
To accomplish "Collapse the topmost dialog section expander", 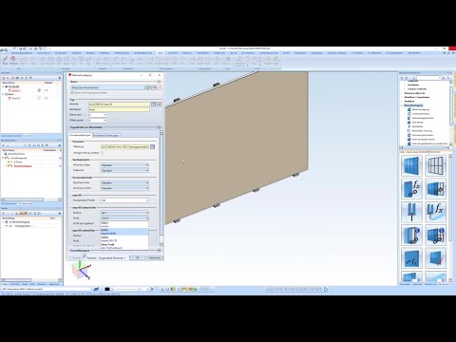I will tap(160, 82).
